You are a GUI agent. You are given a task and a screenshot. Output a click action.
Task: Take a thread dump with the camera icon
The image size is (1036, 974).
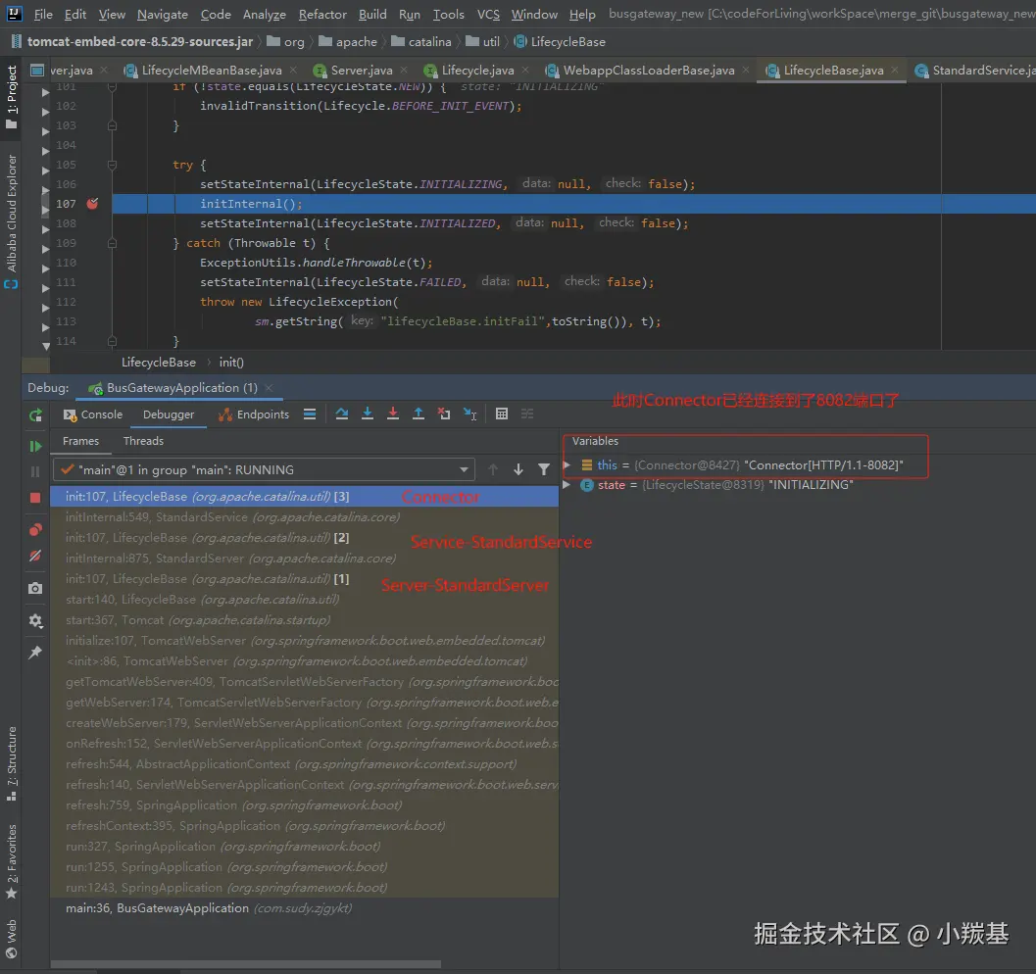click(35, 588)
